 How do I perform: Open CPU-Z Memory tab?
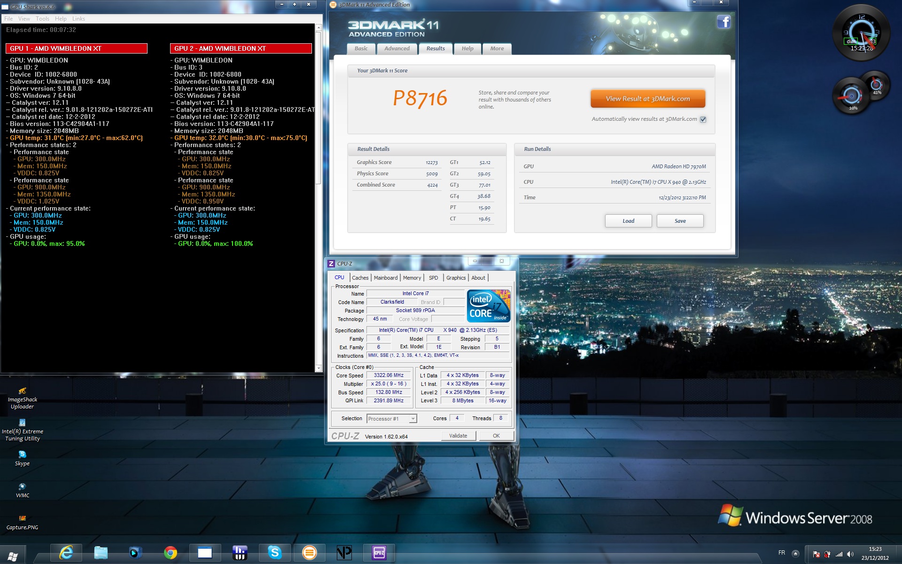412,278
